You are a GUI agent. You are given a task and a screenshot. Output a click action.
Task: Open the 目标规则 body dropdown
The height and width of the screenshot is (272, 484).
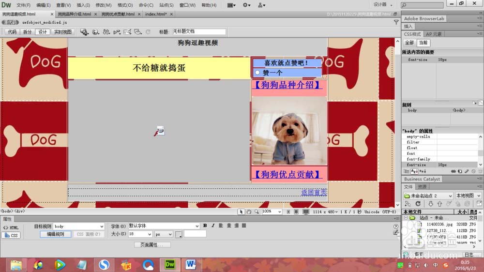pyautogui.click(x=79, y=227)
